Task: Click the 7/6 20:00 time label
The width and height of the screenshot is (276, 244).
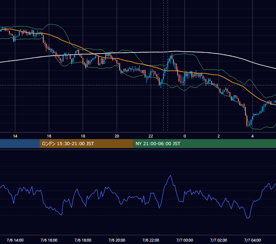Action: 117,240
